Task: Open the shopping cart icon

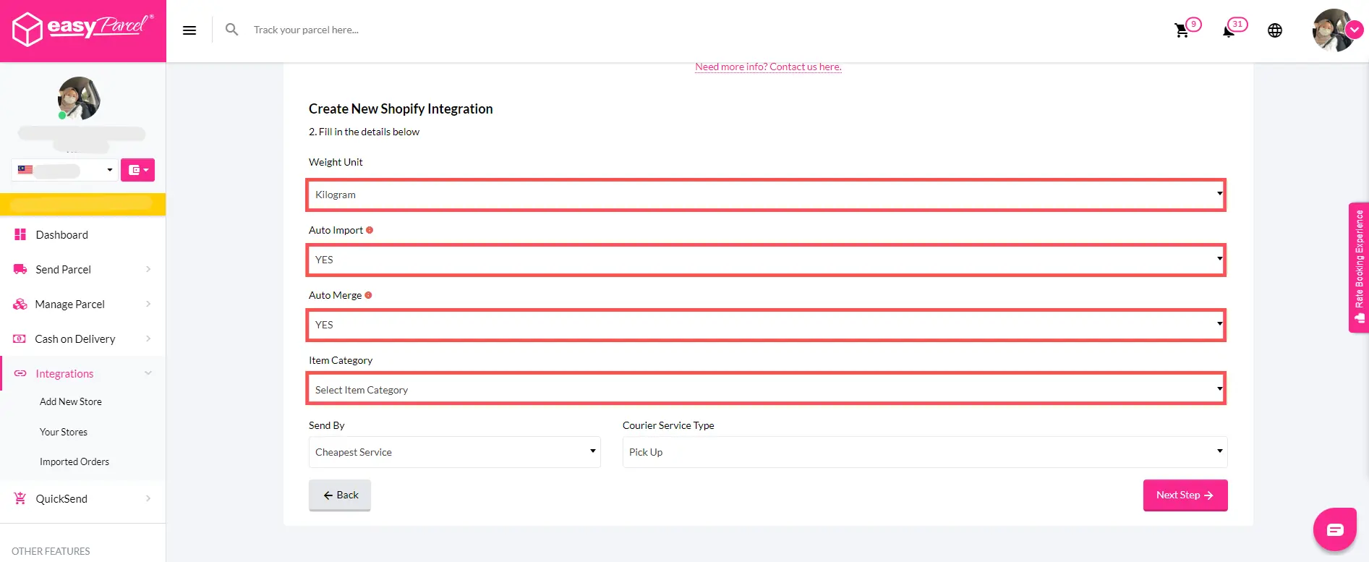Action: 1182,30
